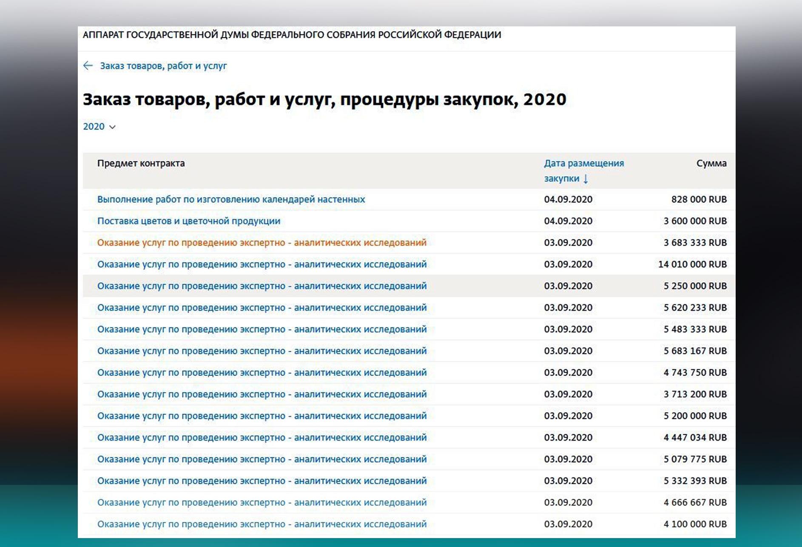Click the sort arrow beside закупки
Viewport: 802px width, 547px height.
tap(586, 179)
